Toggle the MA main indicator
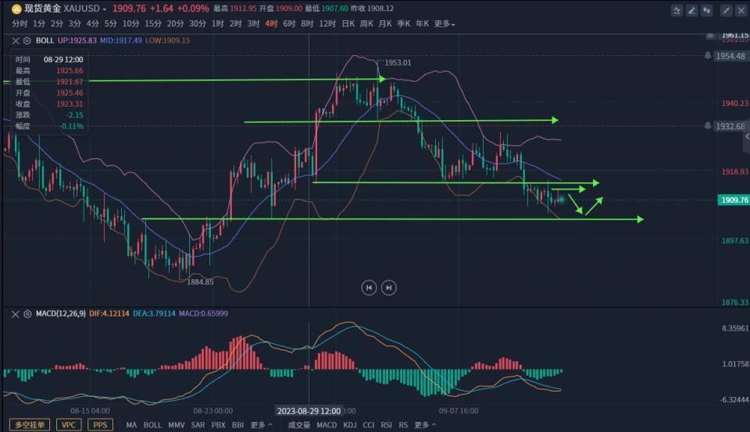This screenshot has width=750, height=432. pyautogui.click(x=131, y=425)
